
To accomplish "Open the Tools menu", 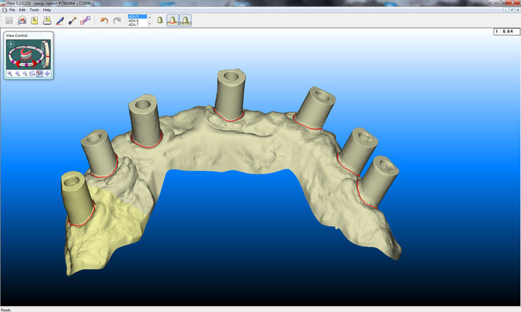I will point(34,10).
